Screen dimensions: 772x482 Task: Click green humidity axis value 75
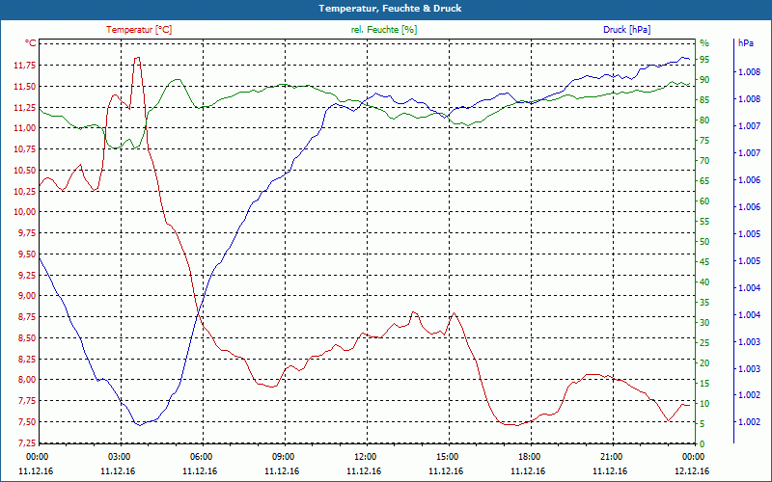coord(704,141)
